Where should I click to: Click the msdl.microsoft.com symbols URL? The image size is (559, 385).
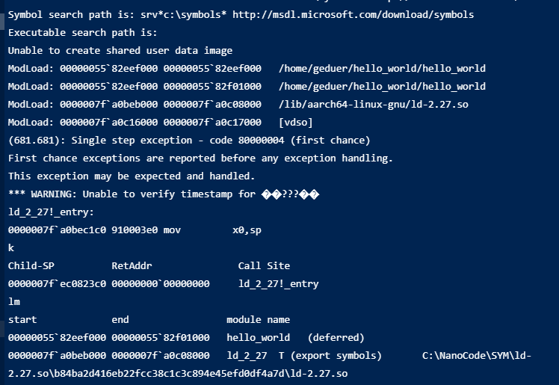click(x=353, y=15)
